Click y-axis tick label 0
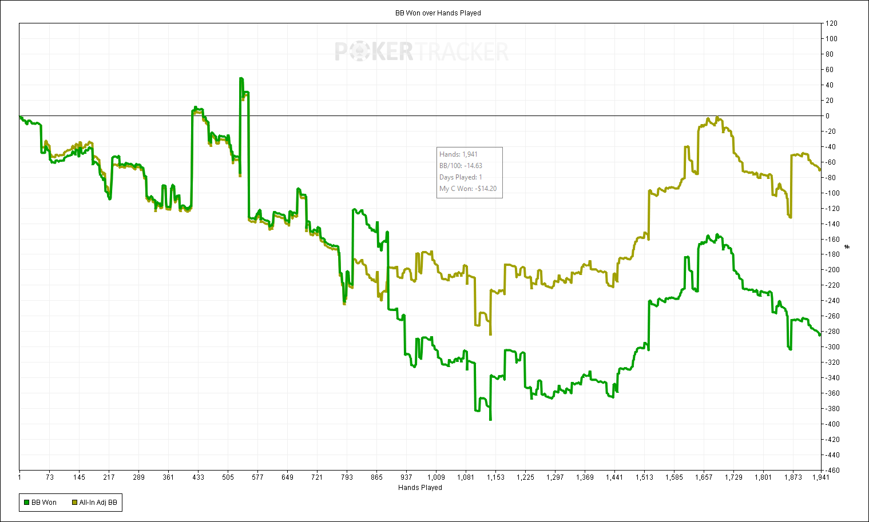869x522 pixels. pyautogui.click(x=827, y=116)
